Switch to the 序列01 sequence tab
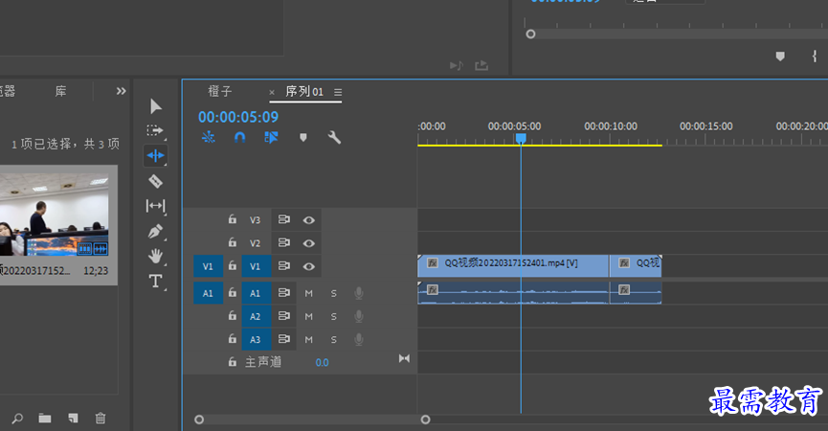Image resolution: width=828 pixels, height=431 pixels. click(304, 91)
